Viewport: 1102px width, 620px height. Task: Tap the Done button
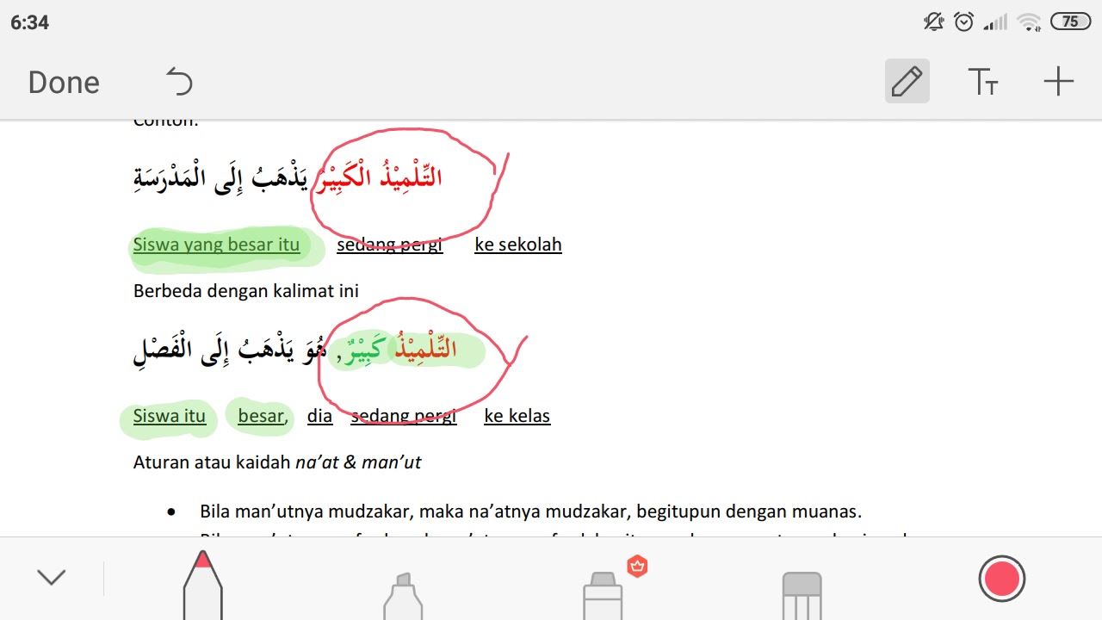point(64,83)
